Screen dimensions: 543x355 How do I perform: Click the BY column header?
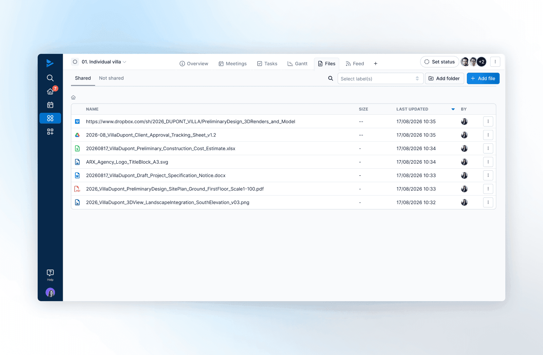tap(464, 109)
